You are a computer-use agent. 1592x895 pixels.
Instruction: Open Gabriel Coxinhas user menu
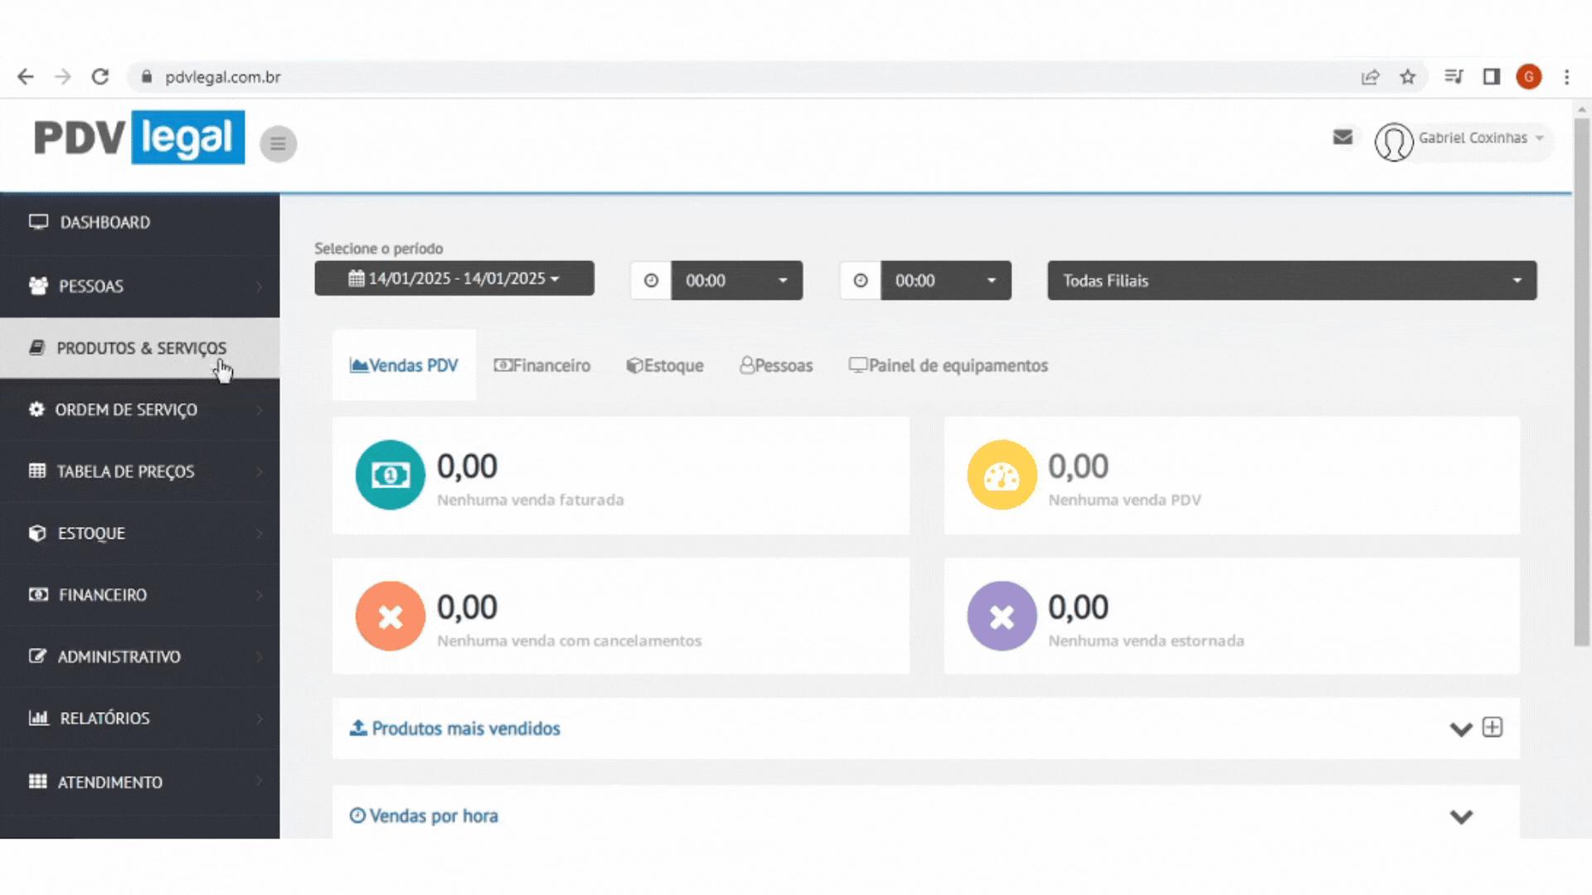click(1472, 138)
